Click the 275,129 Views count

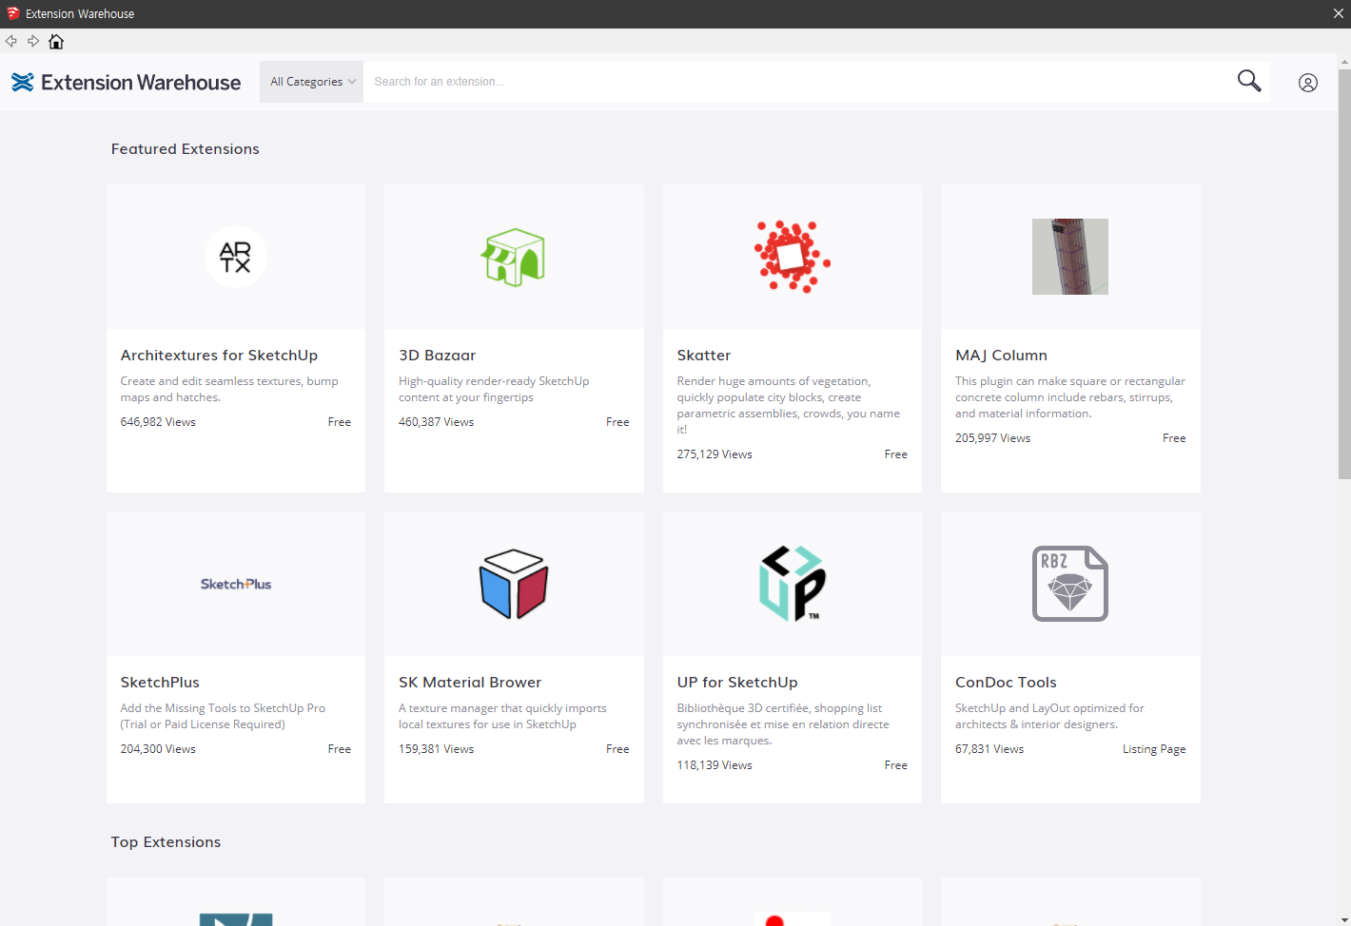[715, 454]
